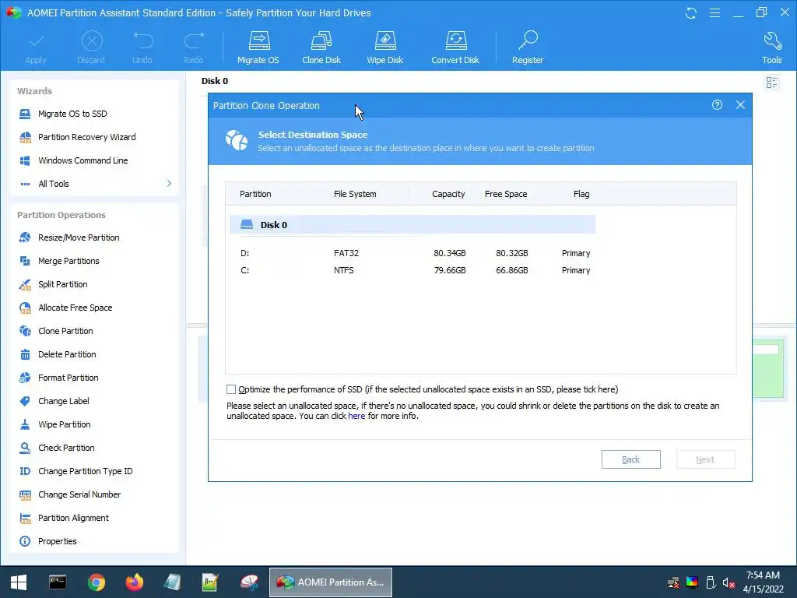Open the hamburger menu in title bar
Image resolution: width=797 pixels, height=598 pixels.
point(714,12)
